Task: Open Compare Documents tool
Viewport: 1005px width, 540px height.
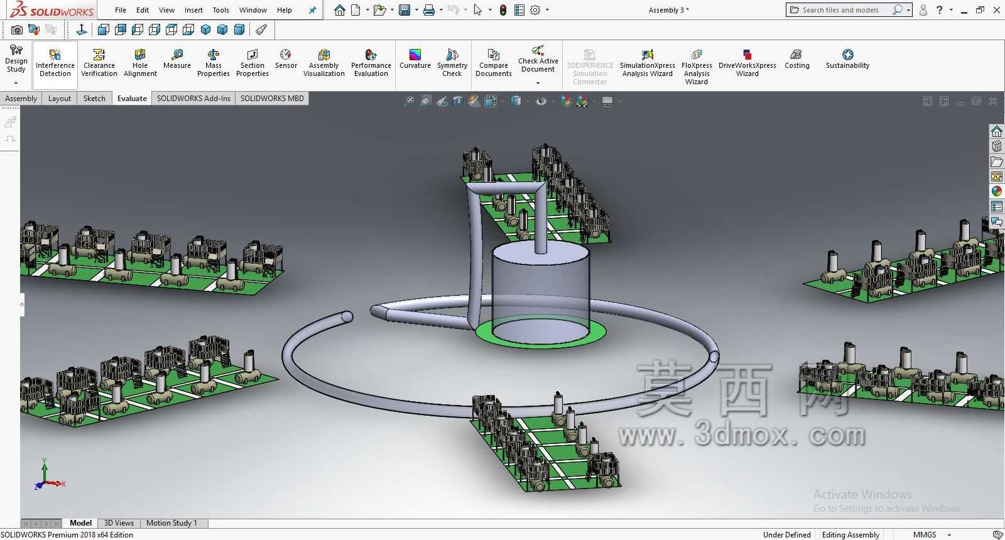Action: pyautogui.click(x=494, y=63)
